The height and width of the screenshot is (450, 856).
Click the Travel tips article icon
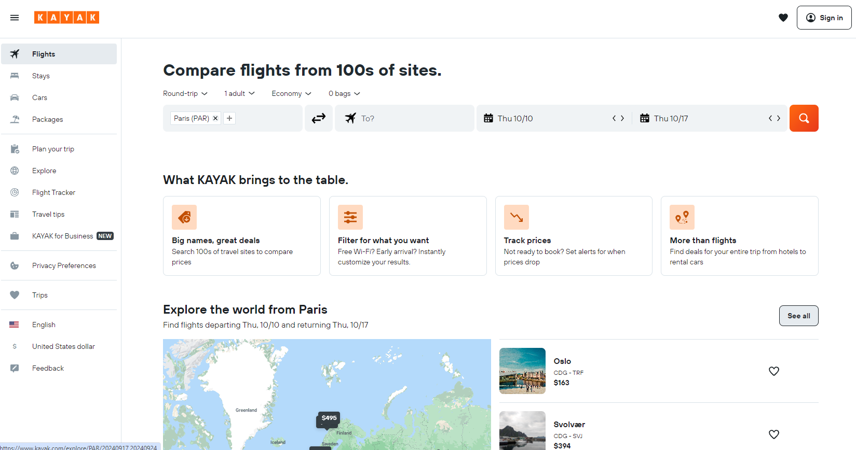click(15, 214)
